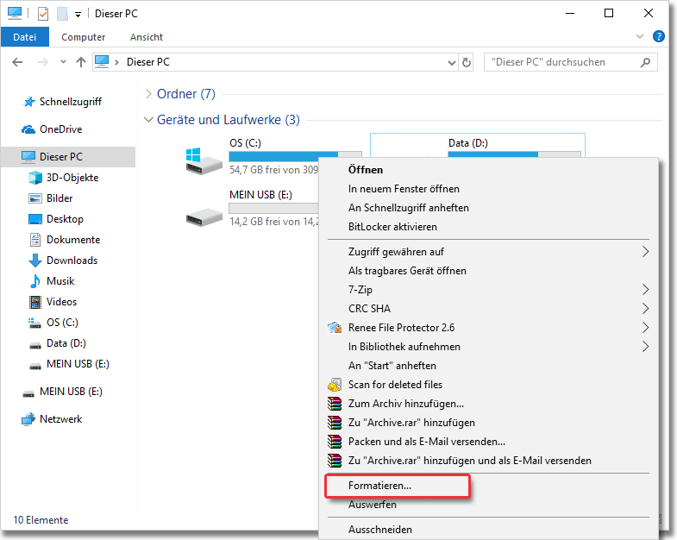Screen dimensions: 677x540
Task: Click the back navigation arrow
Action: pyautogui.click(x=17, y=62)
